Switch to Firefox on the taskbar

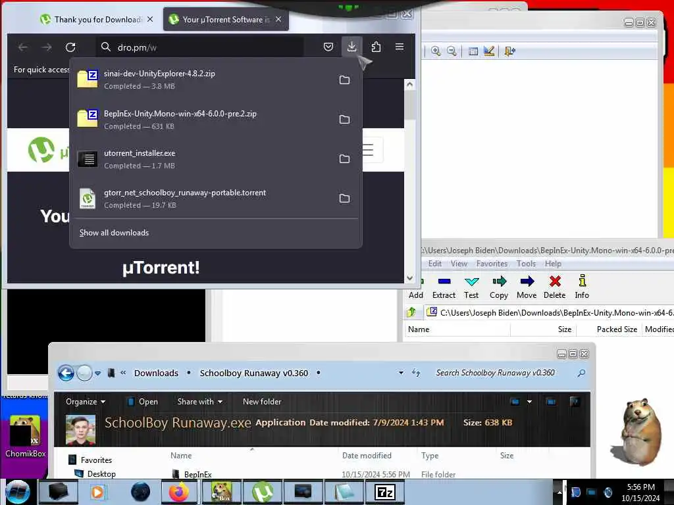click(x=179, y=492)
